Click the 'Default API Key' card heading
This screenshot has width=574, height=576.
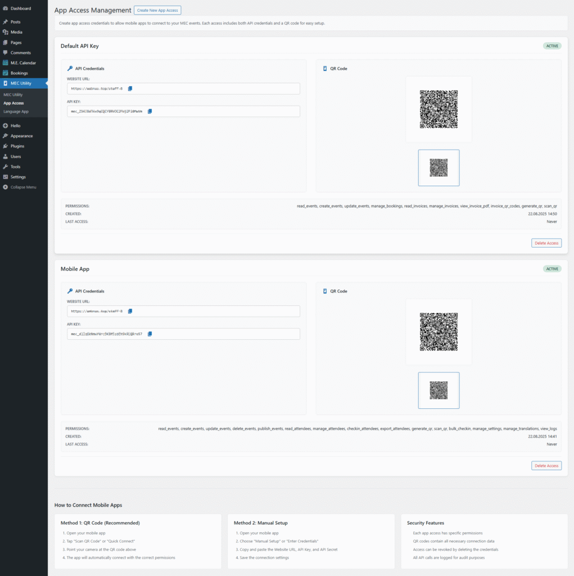pos(80,46)
